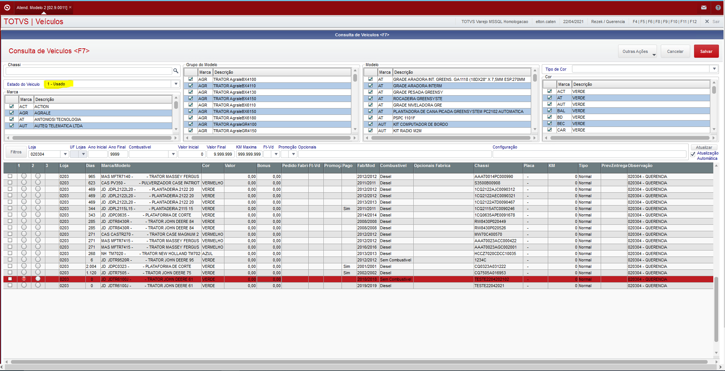Switch to Atend. Modelo 2 tab
This screenshot has width=725, height=371.
click(x=42, y=8)
